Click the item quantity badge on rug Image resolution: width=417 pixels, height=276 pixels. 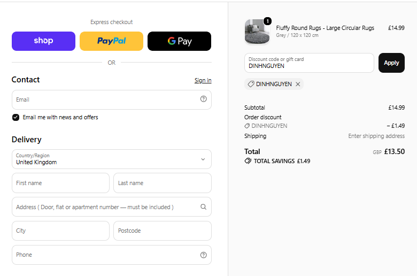pyautogui.click(x=267, y=21)
